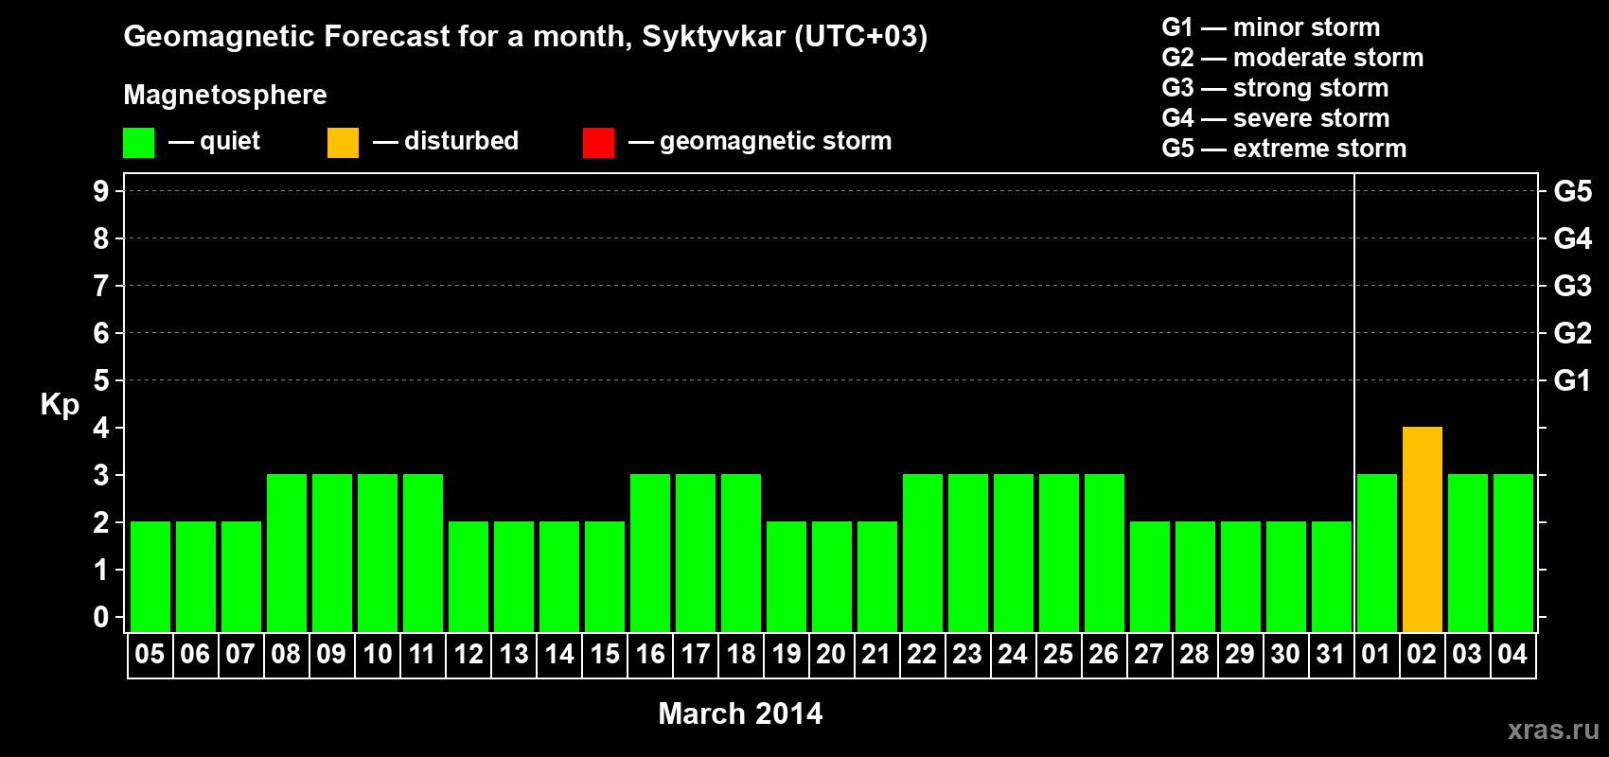The image size is (1609, 757).
Task: Click date label 02 on x-axis
Action: 1422,654
